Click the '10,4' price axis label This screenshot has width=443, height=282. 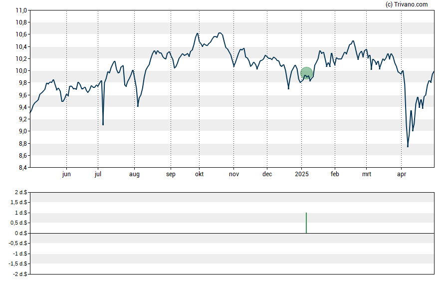point(21,46)
